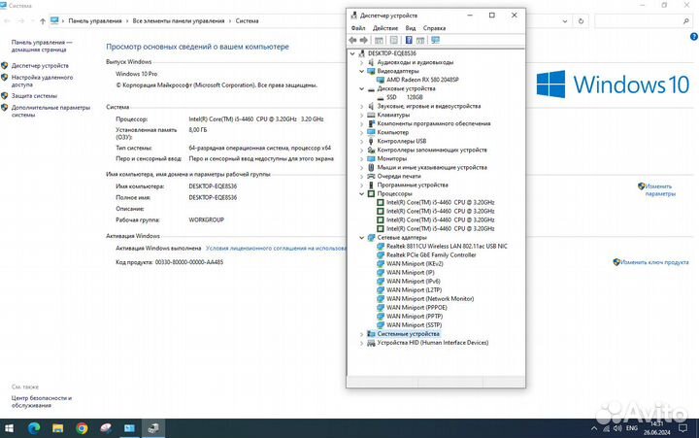Select WAN Miniport (IKEv2) entry

click(x=415, y=263)
